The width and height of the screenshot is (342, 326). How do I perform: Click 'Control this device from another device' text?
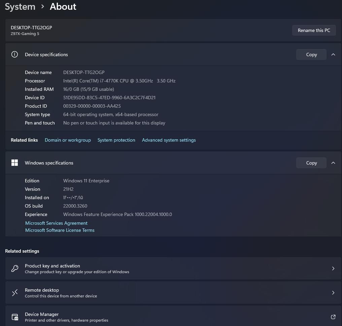61,296
